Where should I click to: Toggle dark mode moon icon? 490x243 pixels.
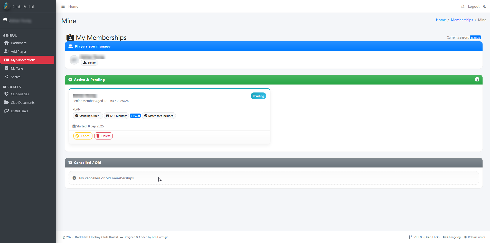pyautogui.click(x=485, y=6)
